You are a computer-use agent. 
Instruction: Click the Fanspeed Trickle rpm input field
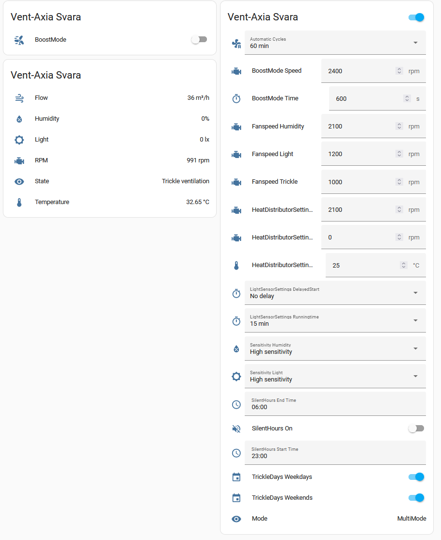[359, 182]
